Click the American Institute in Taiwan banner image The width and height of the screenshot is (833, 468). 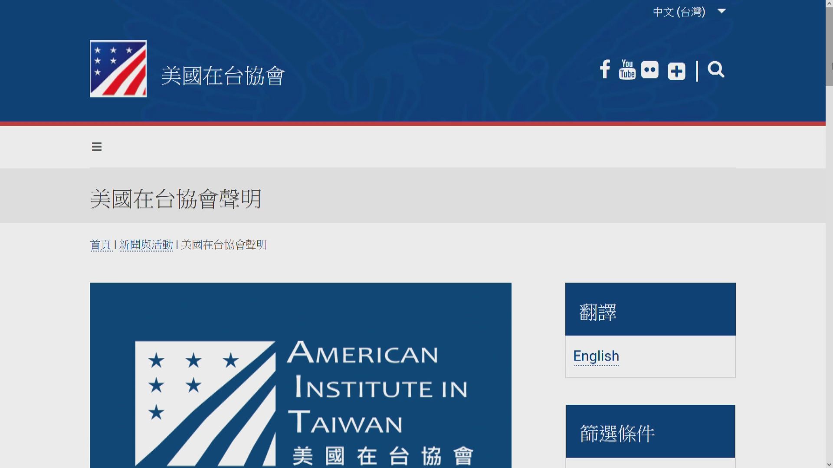300,375
